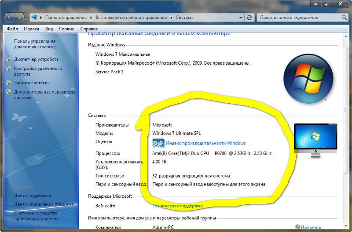Click the 'Система' breadcrumb segment
The image size is (352, 232).
click(184, 18)
